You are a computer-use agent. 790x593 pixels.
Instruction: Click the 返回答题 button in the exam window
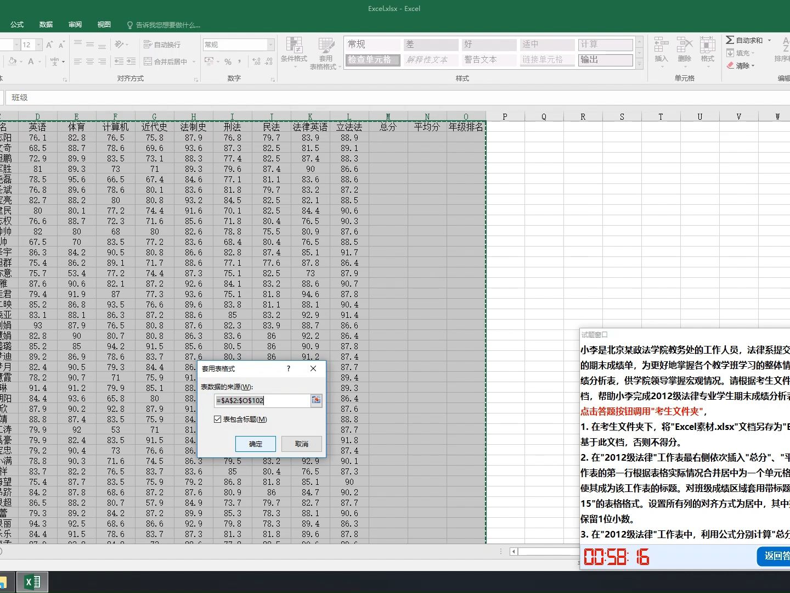[x=775, y=556]
